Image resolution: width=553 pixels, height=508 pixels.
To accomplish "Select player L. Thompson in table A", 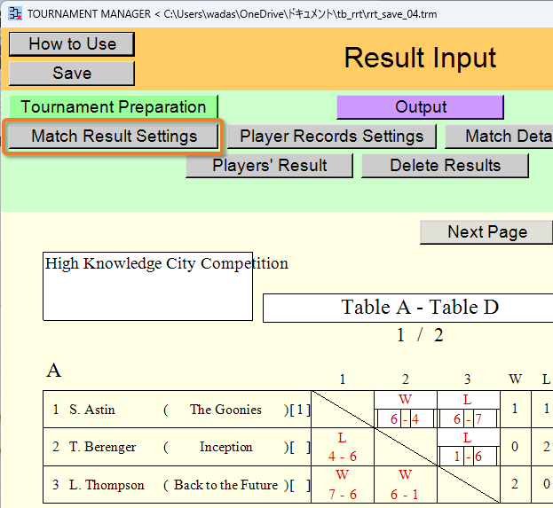I will coord(107,485).
